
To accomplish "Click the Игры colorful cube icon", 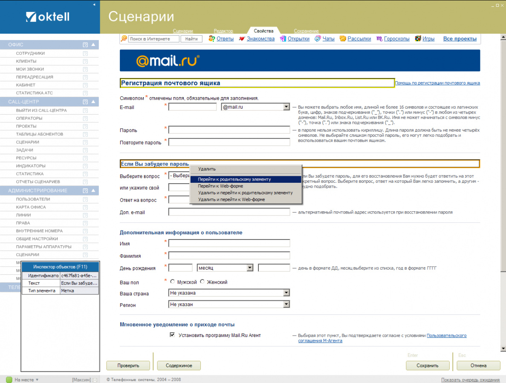I will click(418, 39).
